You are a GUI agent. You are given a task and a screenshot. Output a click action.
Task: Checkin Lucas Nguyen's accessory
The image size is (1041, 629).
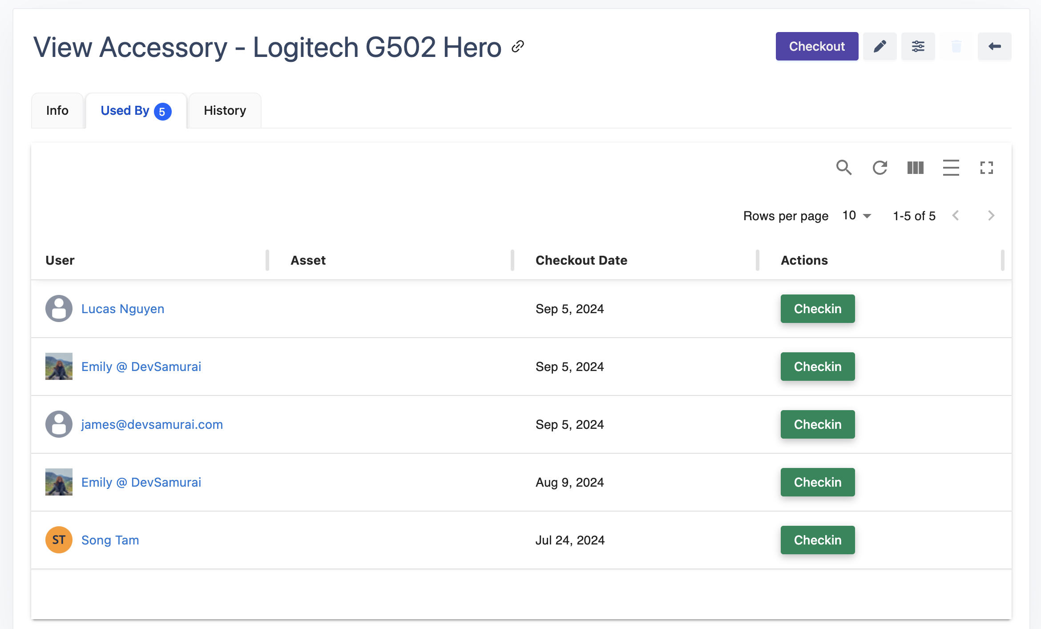(817, 309)
